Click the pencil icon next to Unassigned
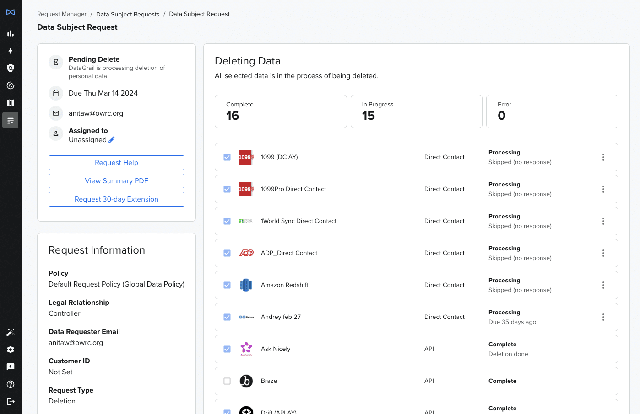This screenshot has width=640, height=414. 112,140
